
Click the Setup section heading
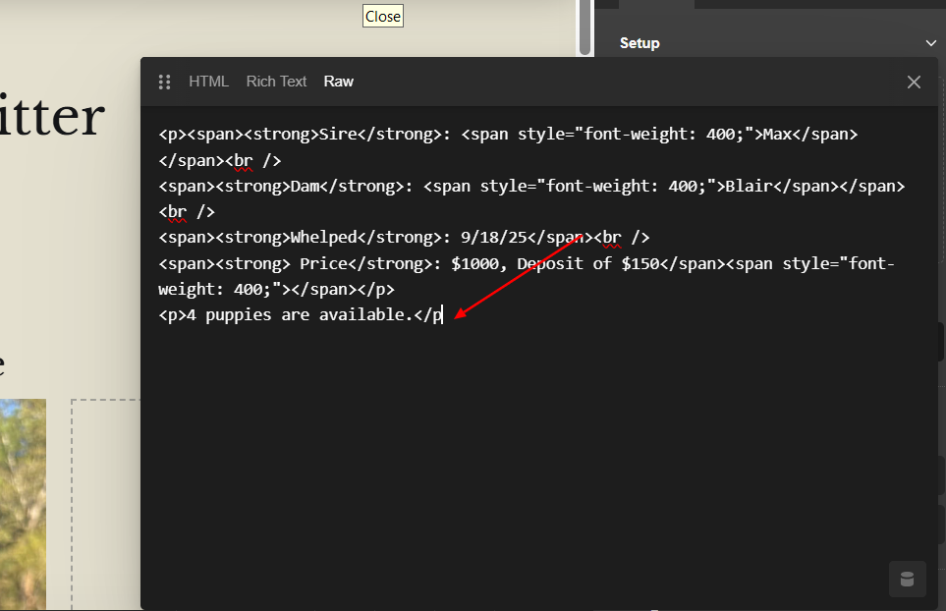[640, 43]
